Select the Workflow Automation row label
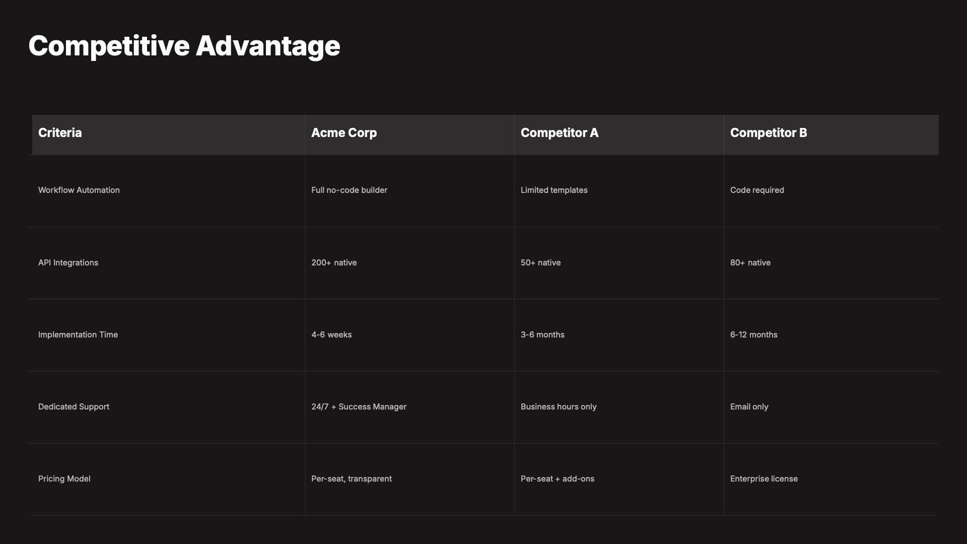The image size is (967, 544). pos(79,190)
